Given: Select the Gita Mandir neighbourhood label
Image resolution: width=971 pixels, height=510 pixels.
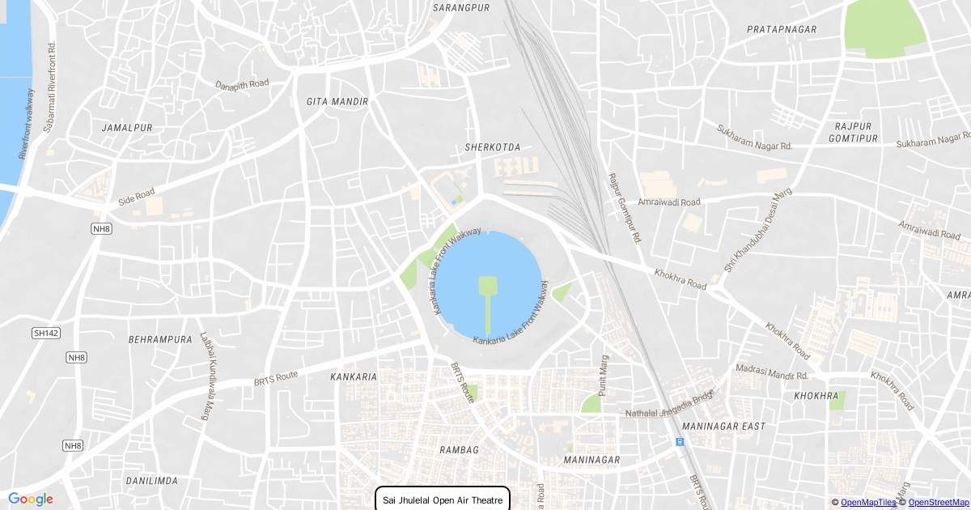Looking at the screenshot, I should pyautogui.click(x=337, y=102).
